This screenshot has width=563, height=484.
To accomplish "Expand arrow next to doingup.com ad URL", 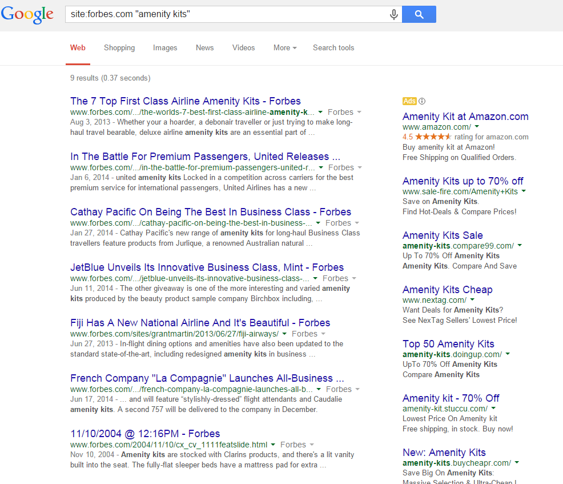I will [x=508, y=354].
